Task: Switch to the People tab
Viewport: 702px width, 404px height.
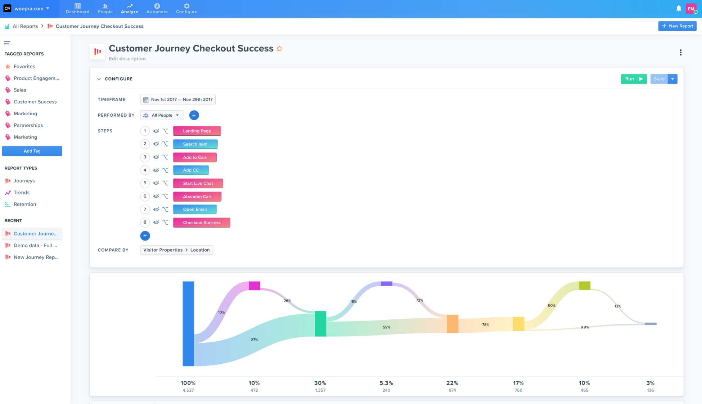Action: point(105,8)
